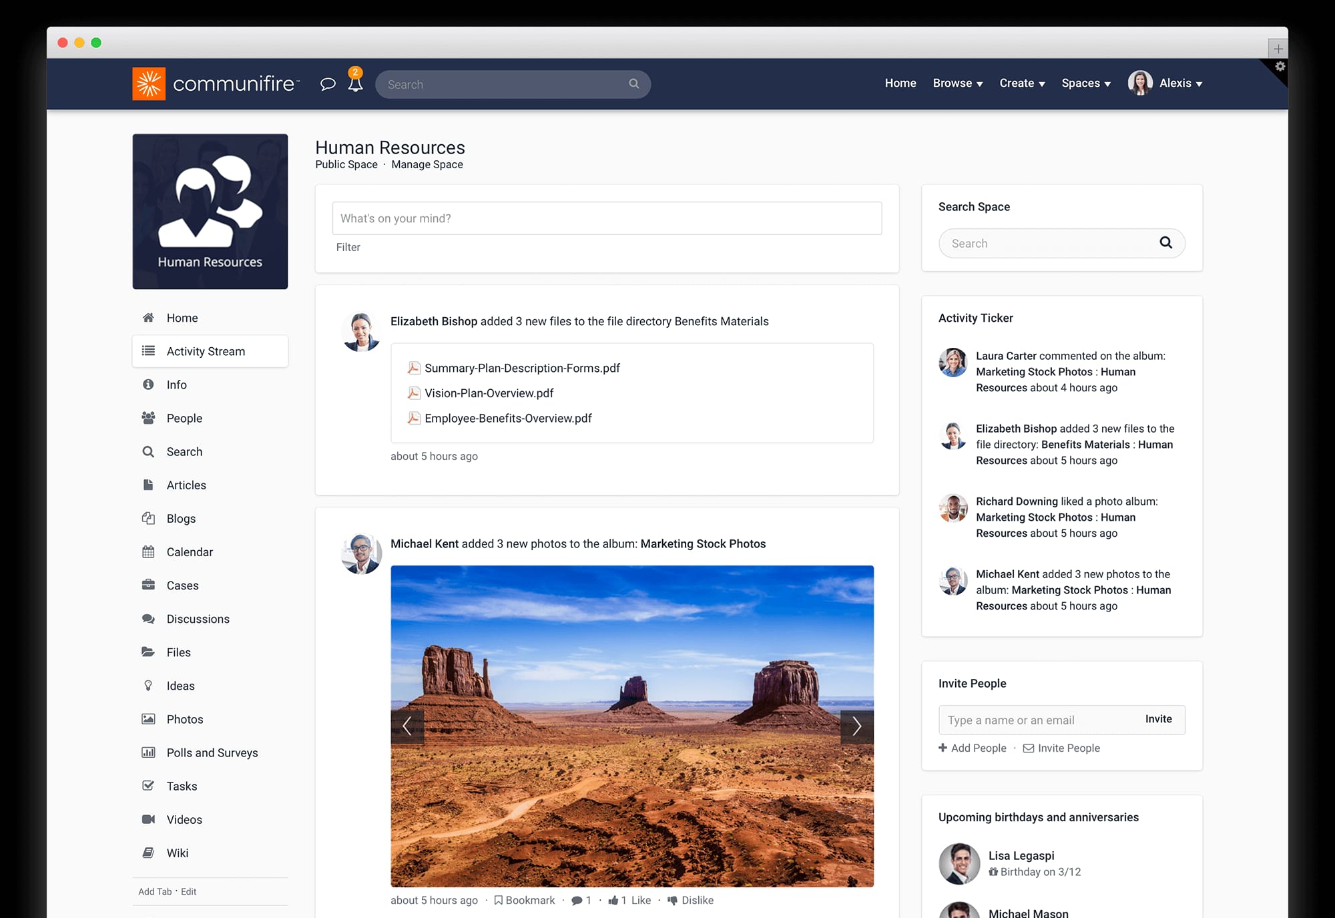Screen dimensions: 1335x918
Task: Select the Photos sidebar icon
Action: (148, 719)
